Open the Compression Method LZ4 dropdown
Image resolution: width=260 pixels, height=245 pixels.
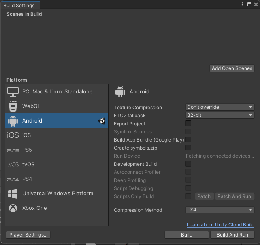(x=220, y=210)
